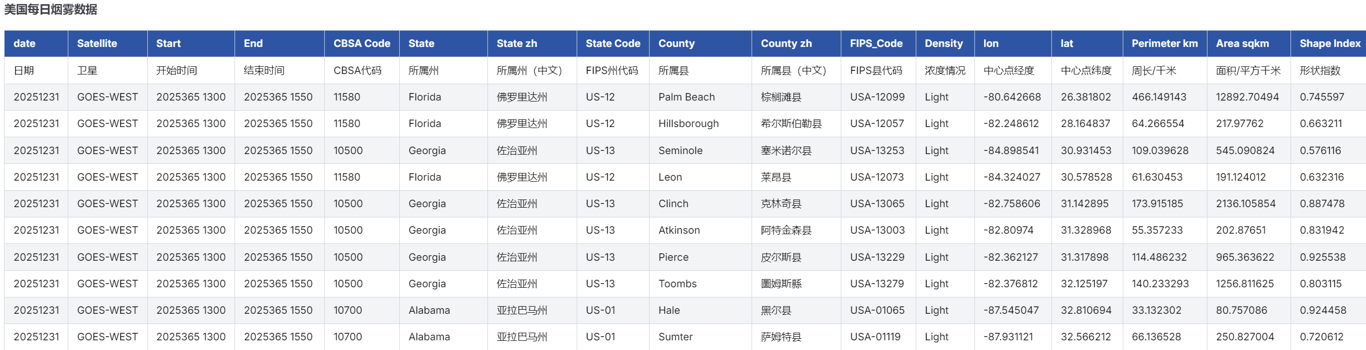This screenshot has width=1366, height=350.
Task: Click the USA-01065 FIPS code cell
Action: [877, 310]
